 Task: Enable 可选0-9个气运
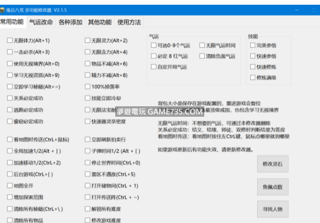[x=153, y=45]
